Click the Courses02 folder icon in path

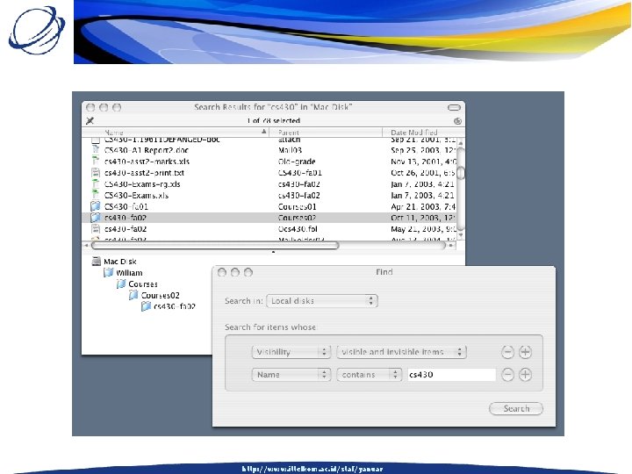pyautogui.click(x=133, y=295)
